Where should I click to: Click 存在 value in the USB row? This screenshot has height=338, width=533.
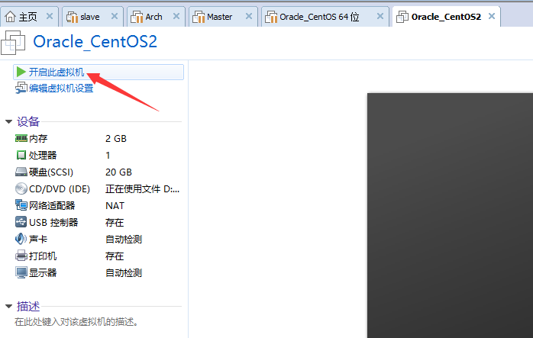115,223
